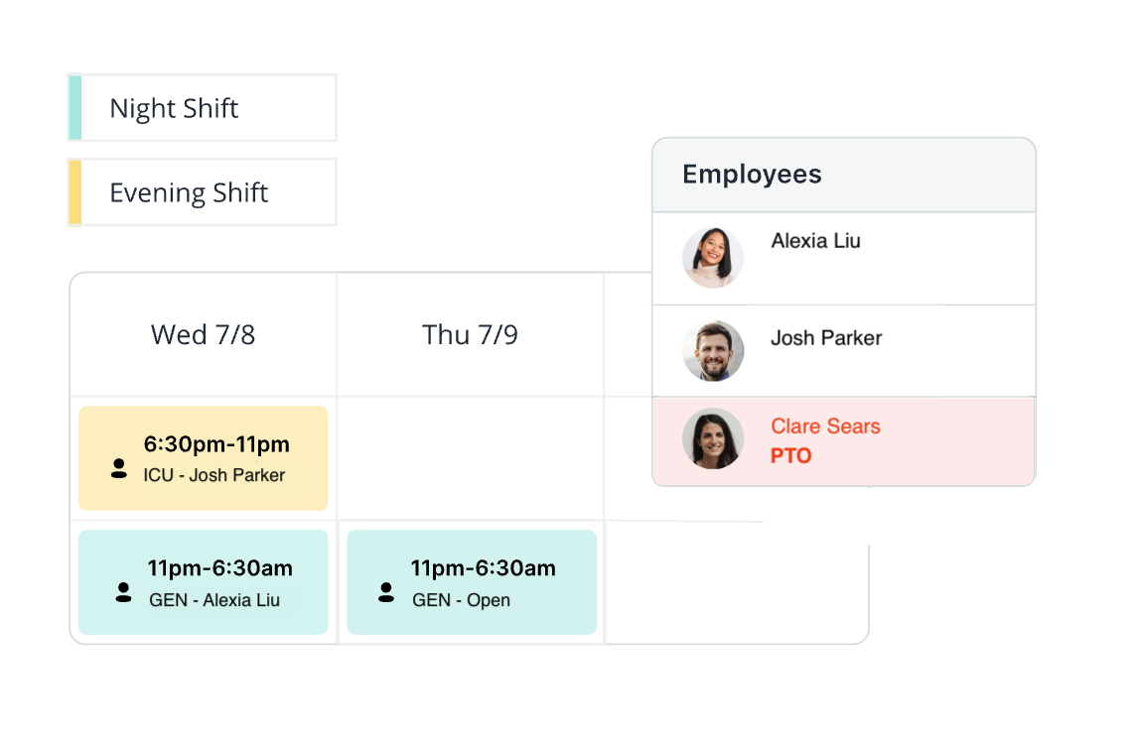
Task: Open the Thu 7/9 column header
Action: point(470,335)
